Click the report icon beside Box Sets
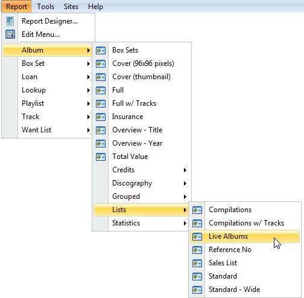 coord(101,50)
